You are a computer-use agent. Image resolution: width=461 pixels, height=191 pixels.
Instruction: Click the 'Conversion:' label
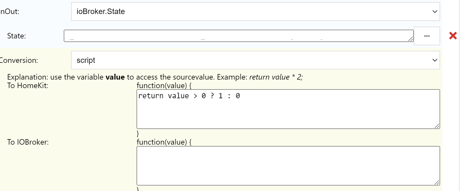point(19,60)
